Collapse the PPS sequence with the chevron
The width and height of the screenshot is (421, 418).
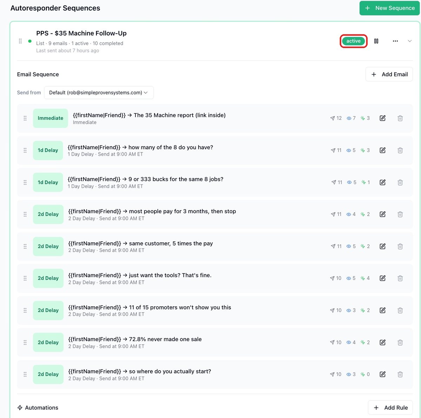point(409,41)
